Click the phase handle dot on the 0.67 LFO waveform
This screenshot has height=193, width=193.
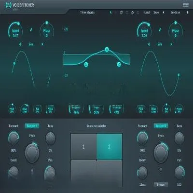pos(14,63)
